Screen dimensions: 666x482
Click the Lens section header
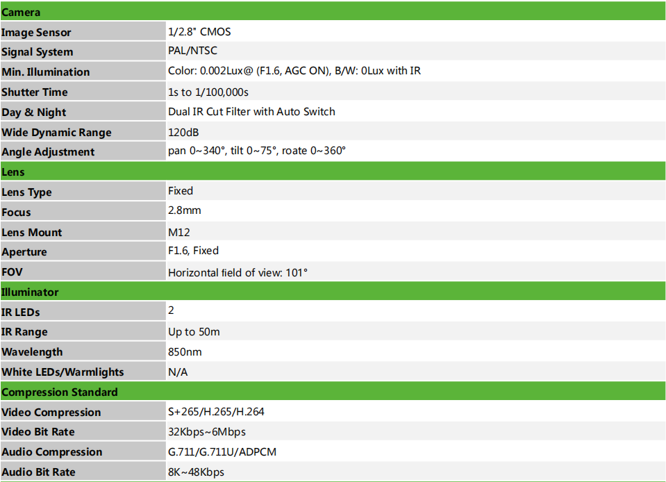point(333,171)
